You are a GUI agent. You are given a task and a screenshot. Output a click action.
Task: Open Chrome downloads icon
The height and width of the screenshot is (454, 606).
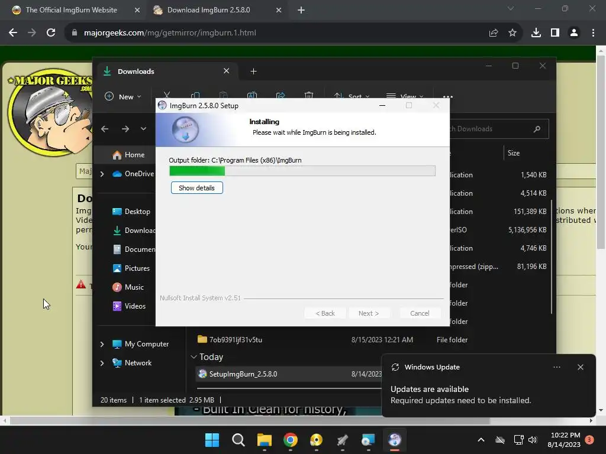tap(536, 33)
